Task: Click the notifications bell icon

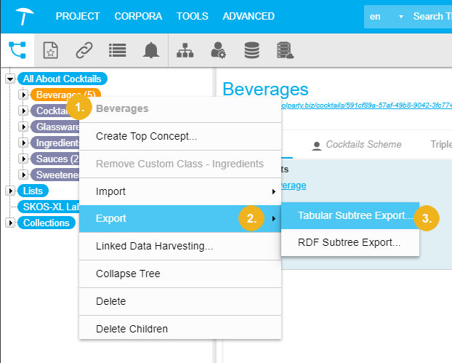Action: coord(151,49)
